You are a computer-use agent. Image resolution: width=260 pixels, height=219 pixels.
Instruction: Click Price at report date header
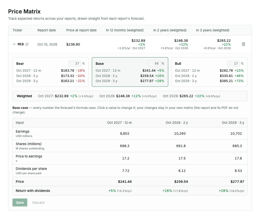(82, 30)
